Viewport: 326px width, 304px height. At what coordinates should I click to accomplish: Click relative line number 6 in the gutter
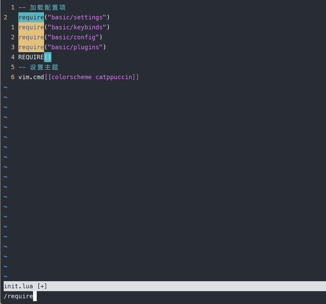point(13,77)
